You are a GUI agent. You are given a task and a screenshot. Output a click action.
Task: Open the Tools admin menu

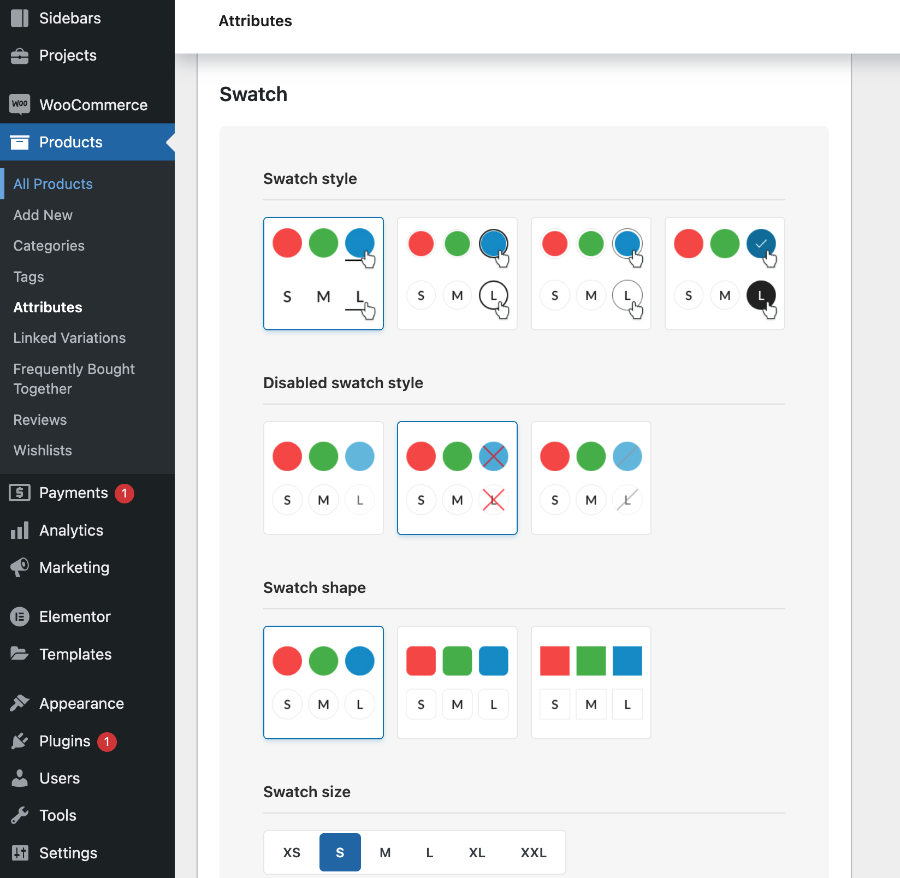coord(87,815)
